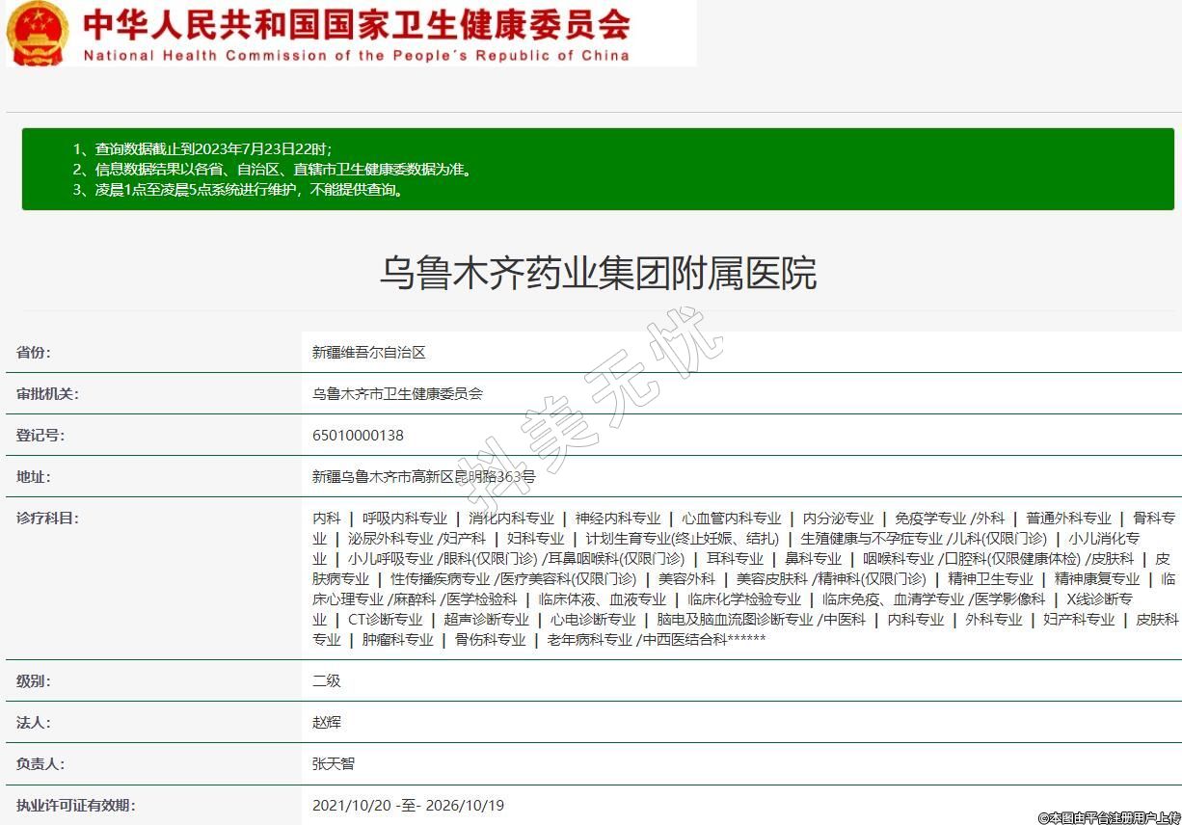Click the 诊疗科目 row label
1182x825 pixels.
coord(47,519)
